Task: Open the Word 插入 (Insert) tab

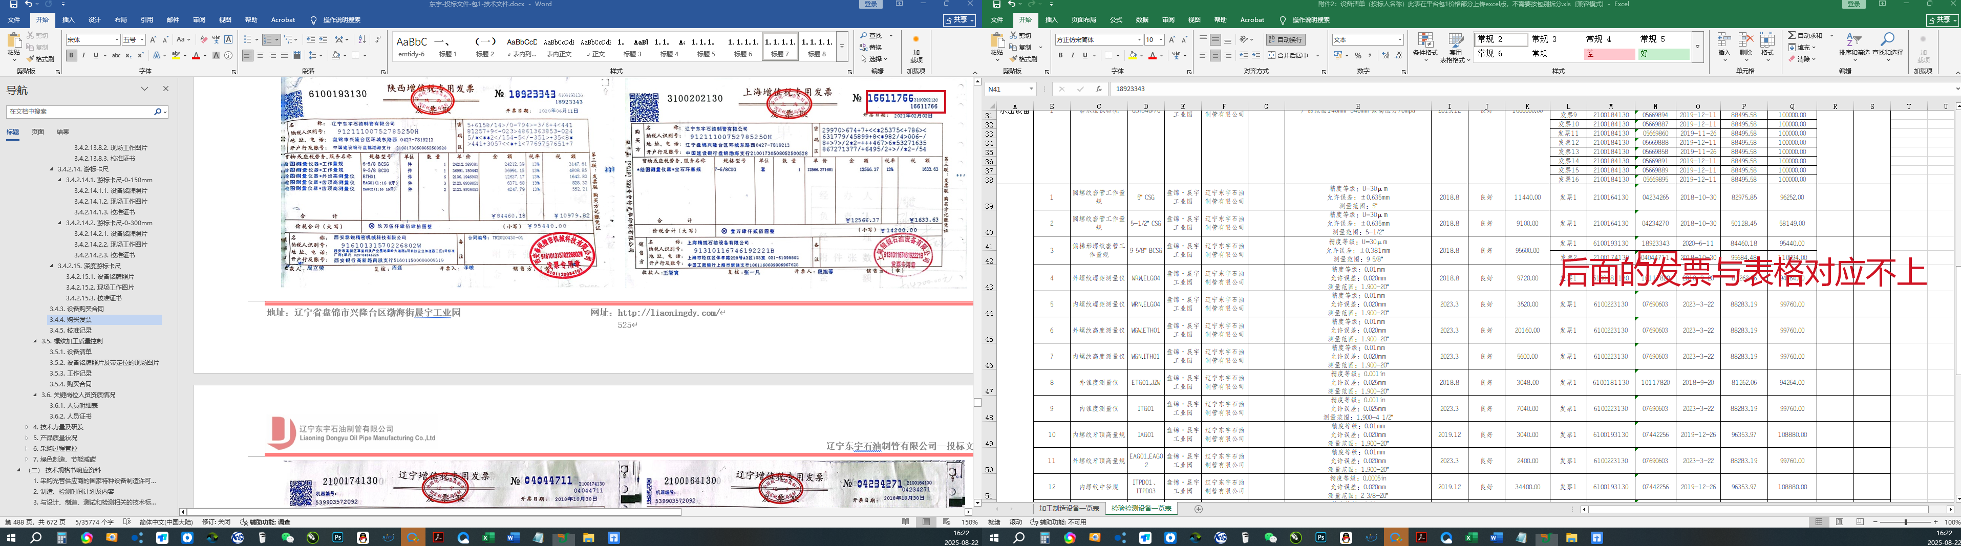Action: [69, 20]
